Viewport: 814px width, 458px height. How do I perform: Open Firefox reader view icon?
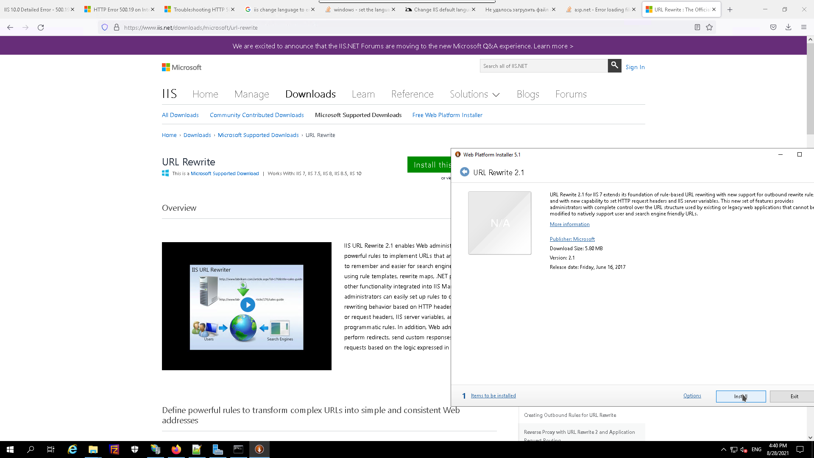[697, 28]
